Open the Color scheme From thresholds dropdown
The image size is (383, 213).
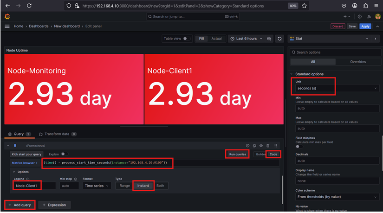(x=337, y=197)
